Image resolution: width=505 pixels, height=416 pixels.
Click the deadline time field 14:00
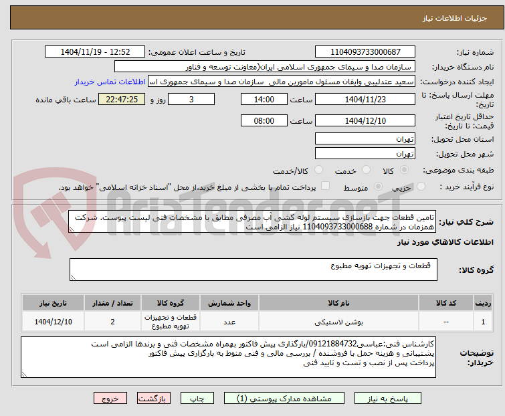(x=264, y=99)
